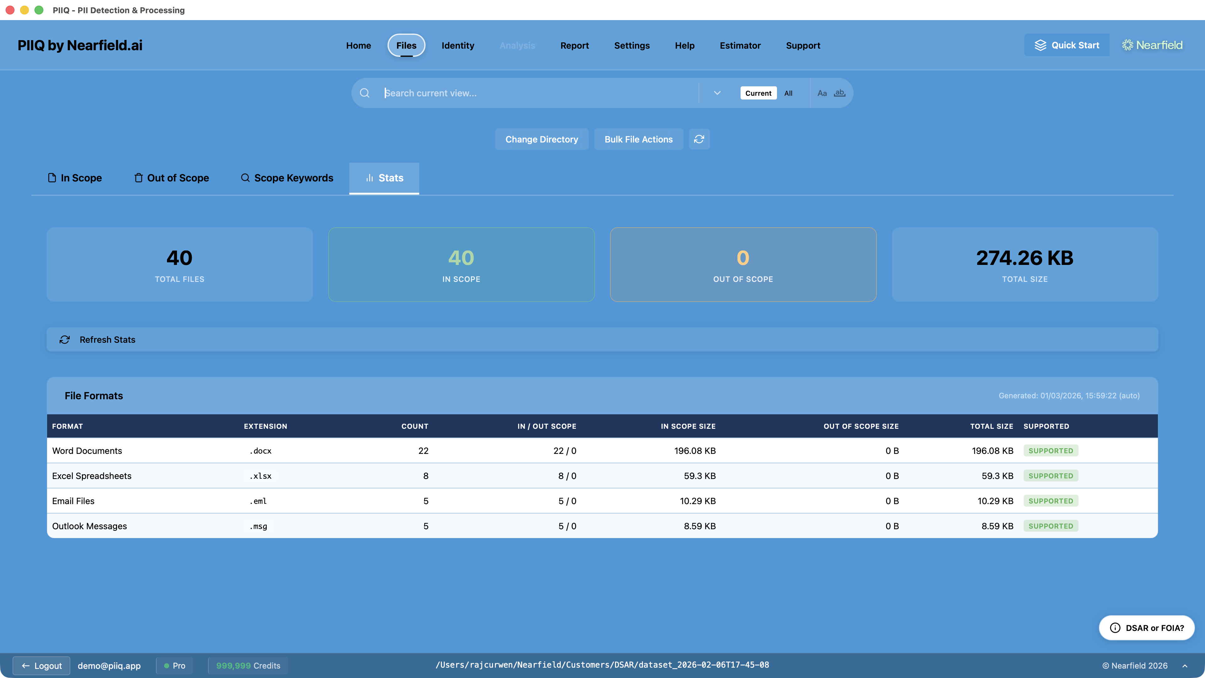Open the Bulk File Actions menu
Screen dimensions: 1205x678
pyautogui.click(x=638, y=139)
